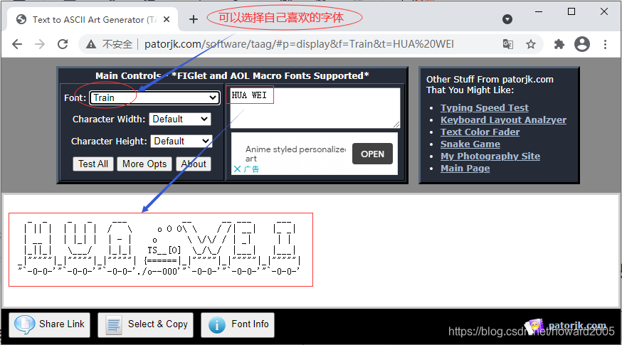Close the ad with the X icon

(x=237, y=169)
